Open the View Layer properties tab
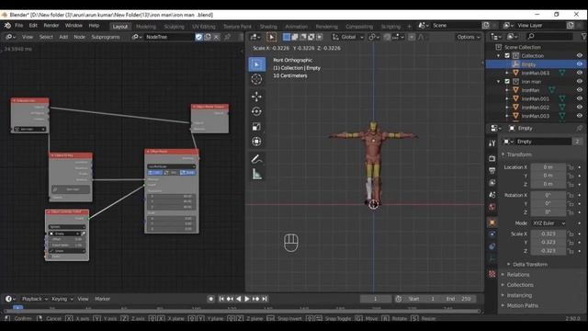This screenshot has height=331, width=588. pyautogui.click(x=492, y=183)
